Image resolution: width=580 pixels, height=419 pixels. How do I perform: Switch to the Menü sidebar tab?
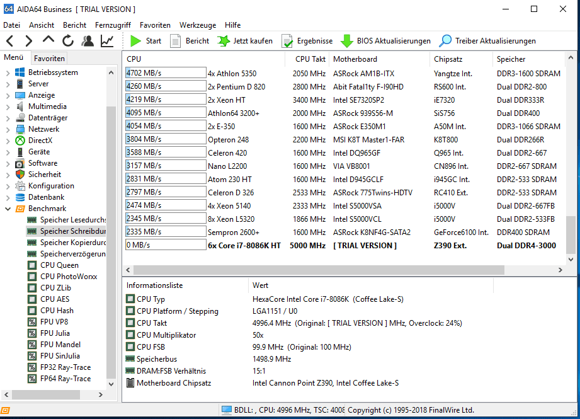tap(14, 57)
